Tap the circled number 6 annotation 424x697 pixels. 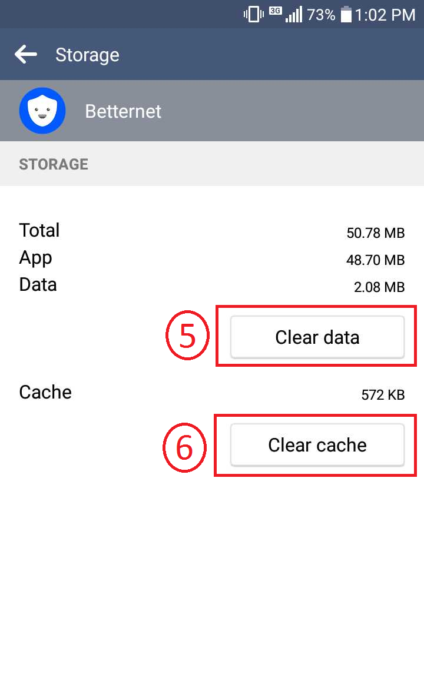pyautogui.click(x=184, y=447)
